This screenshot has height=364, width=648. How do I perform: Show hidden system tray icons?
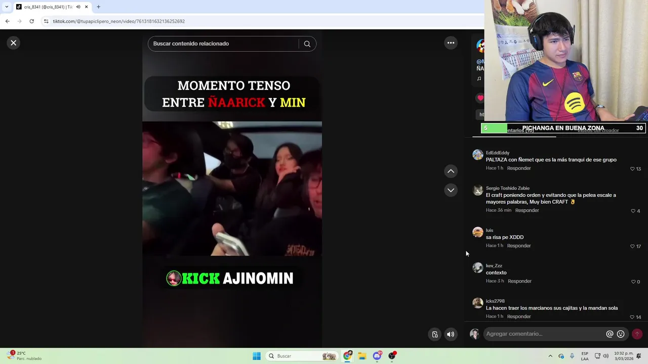[x=550, y=356]
